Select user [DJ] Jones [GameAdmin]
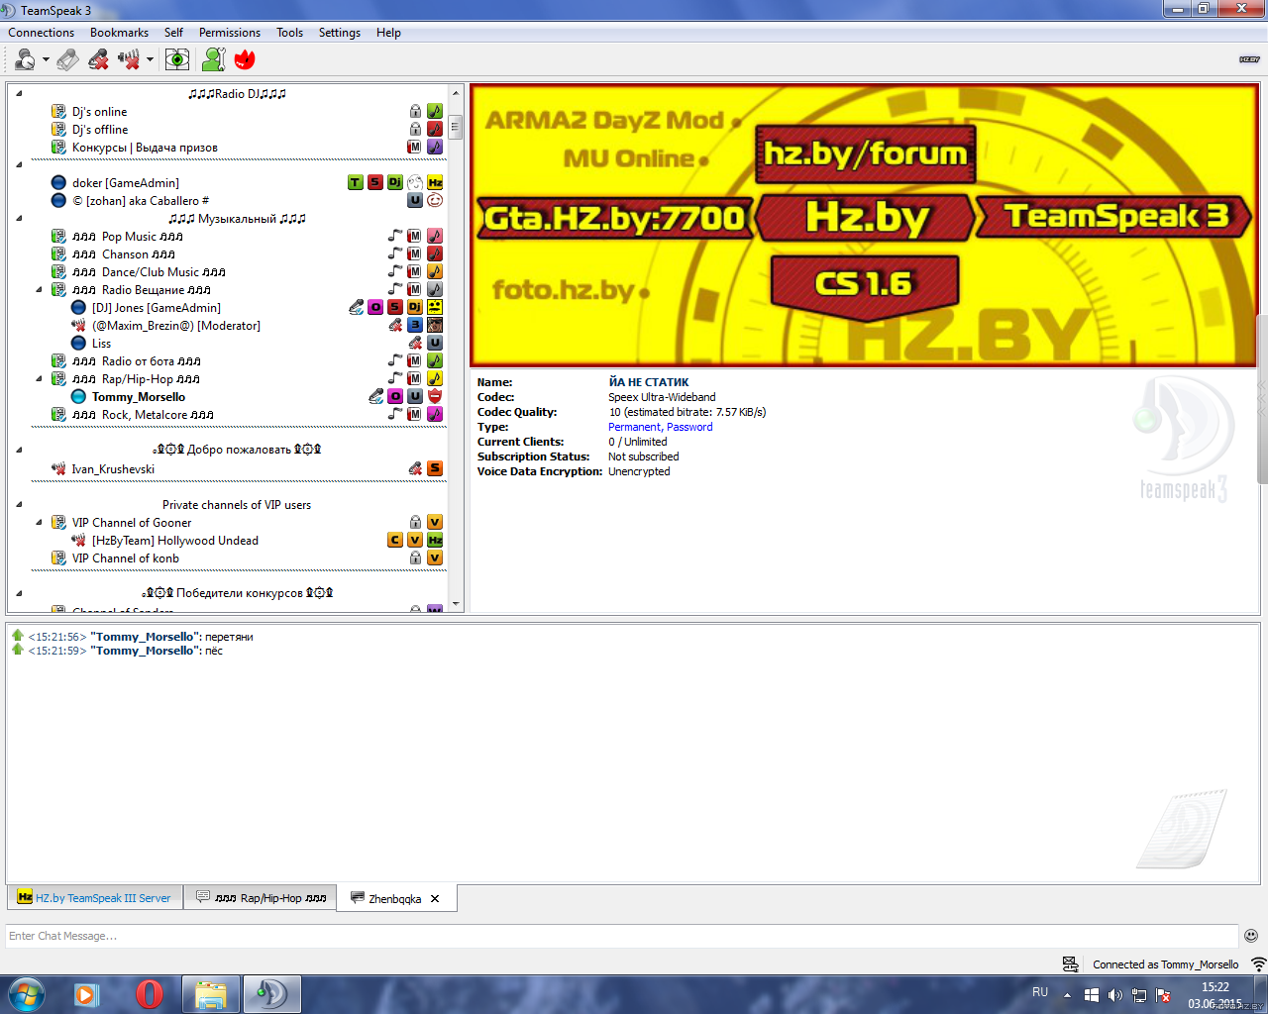This screenshot has width=1268, height=1014. [157, 308]
